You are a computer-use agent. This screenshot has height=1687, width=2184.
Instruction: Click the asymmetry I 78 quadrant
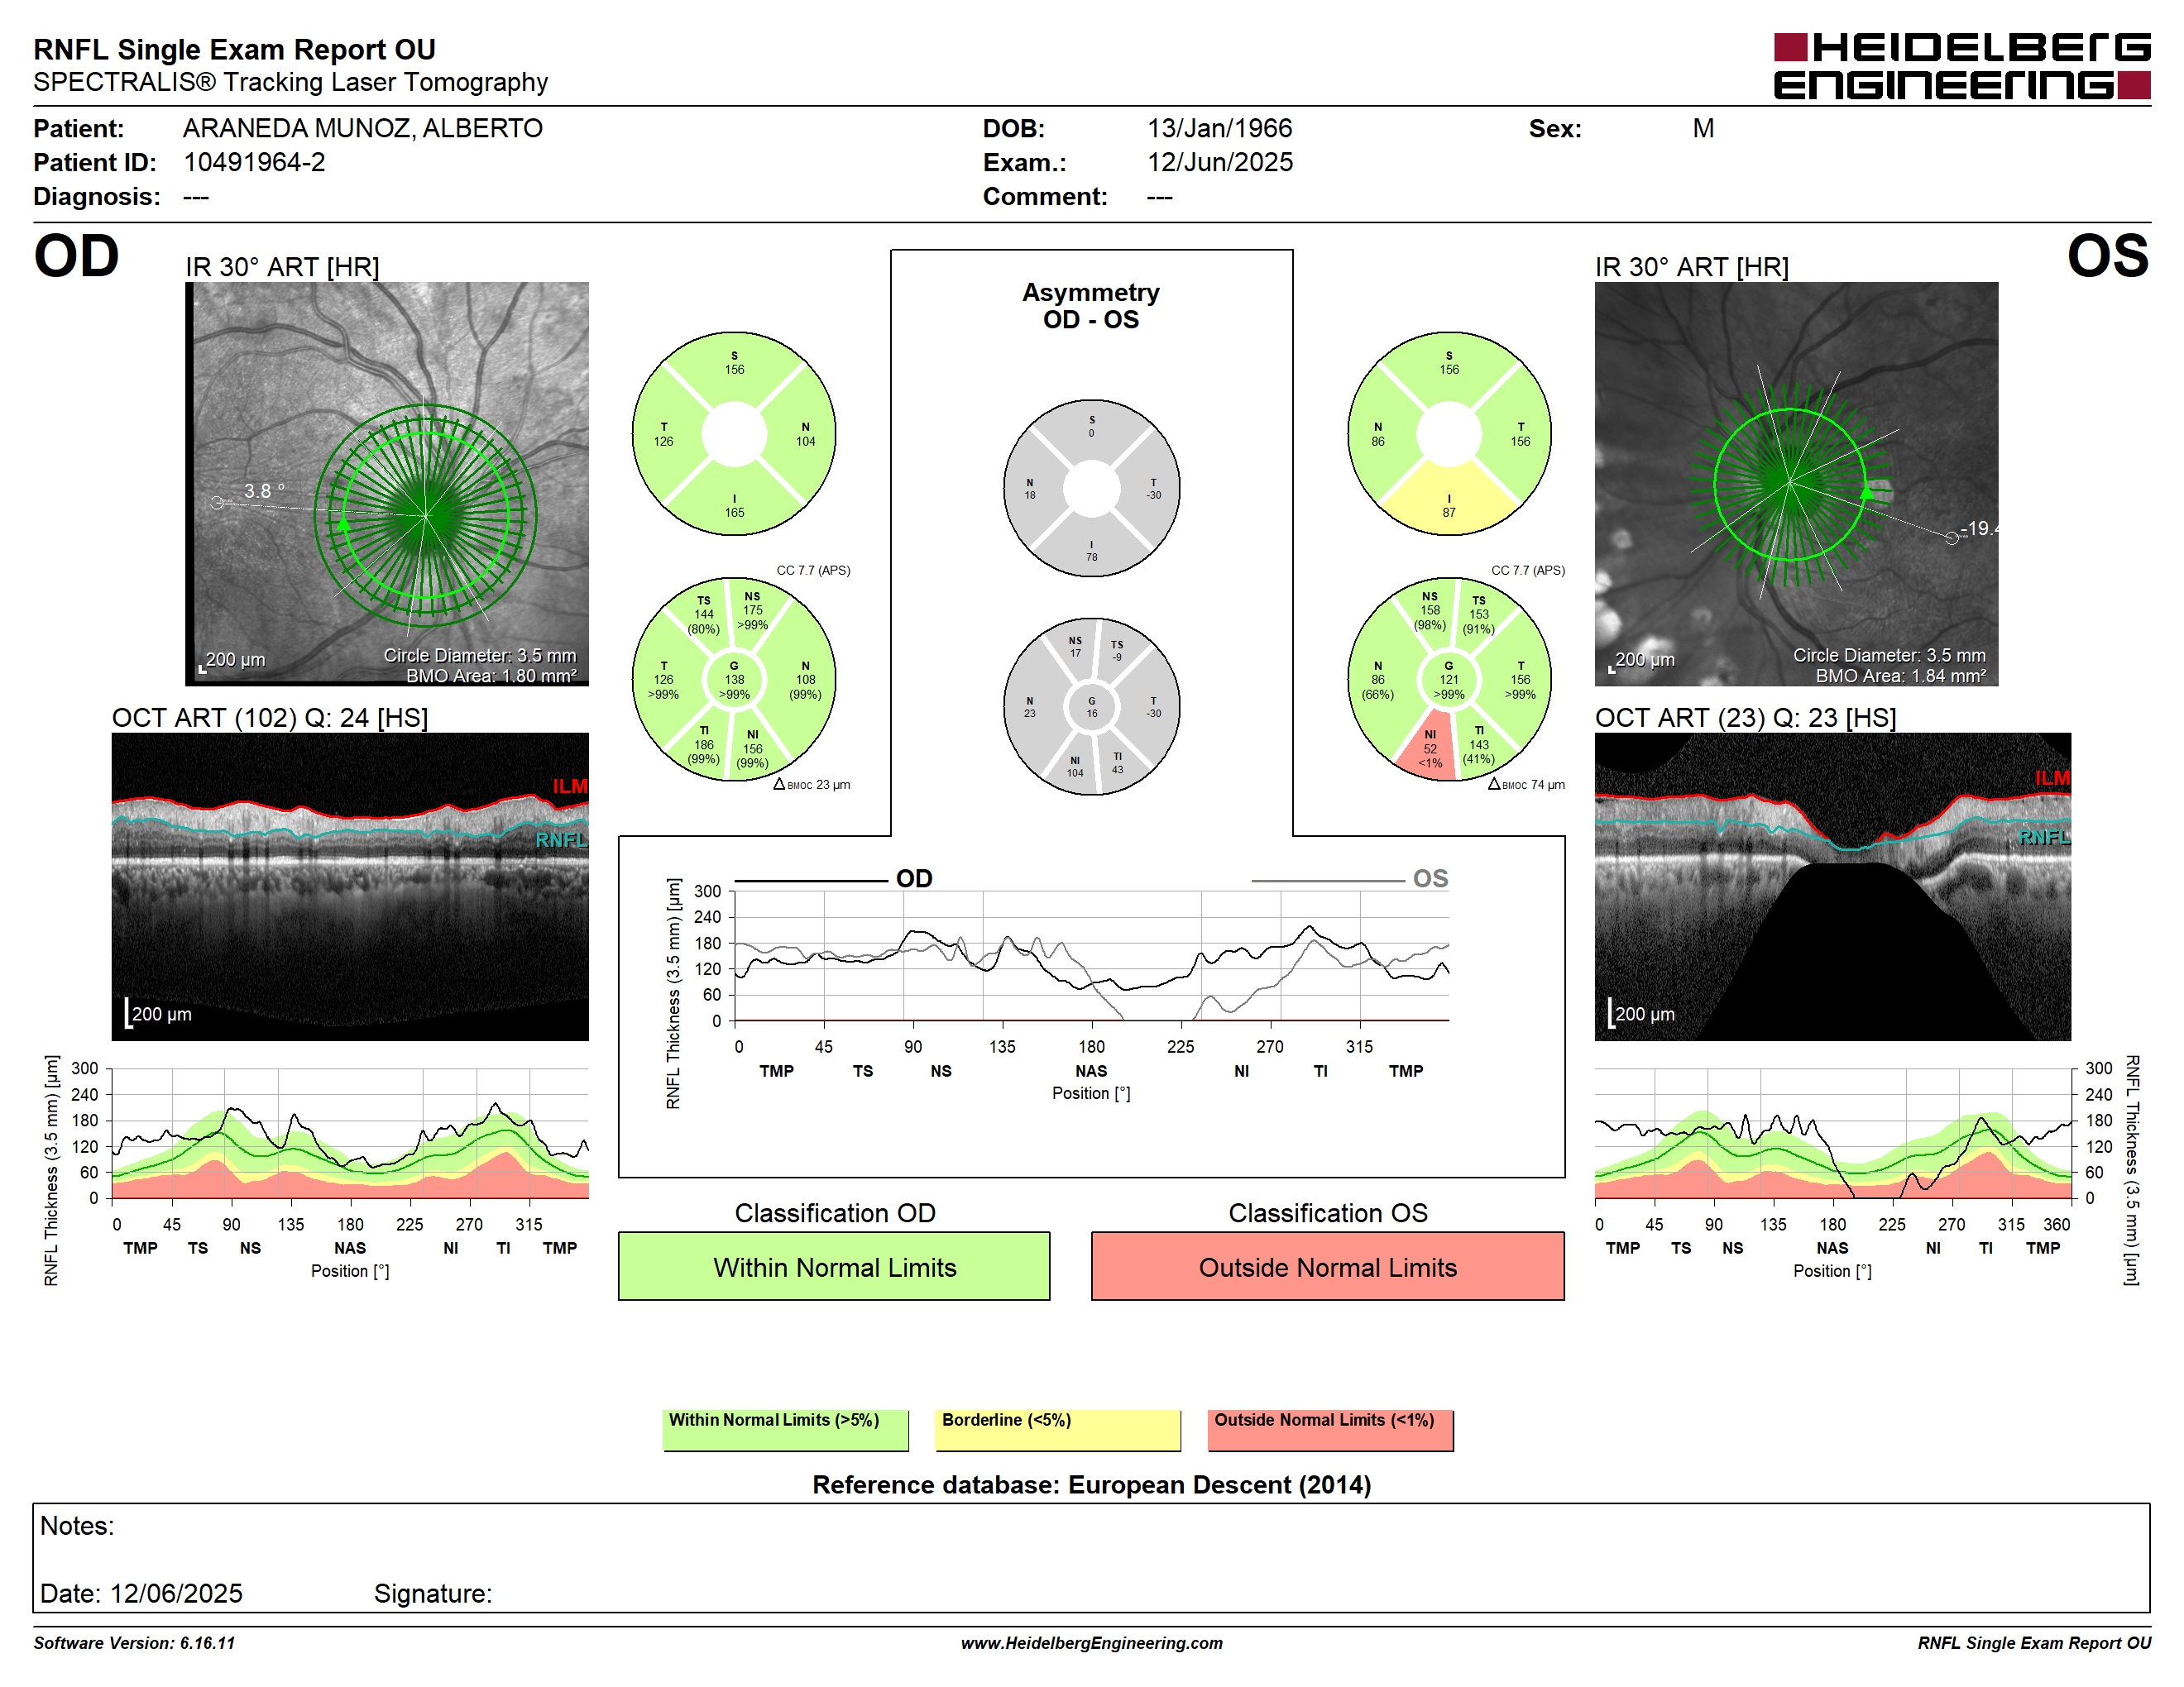coord(1092,551)
